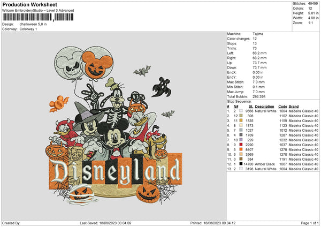Image resolution: width=321 pixels, height=227 pixels.
Task: Click the Zoom value '1:1'
Action: (310, 22)
